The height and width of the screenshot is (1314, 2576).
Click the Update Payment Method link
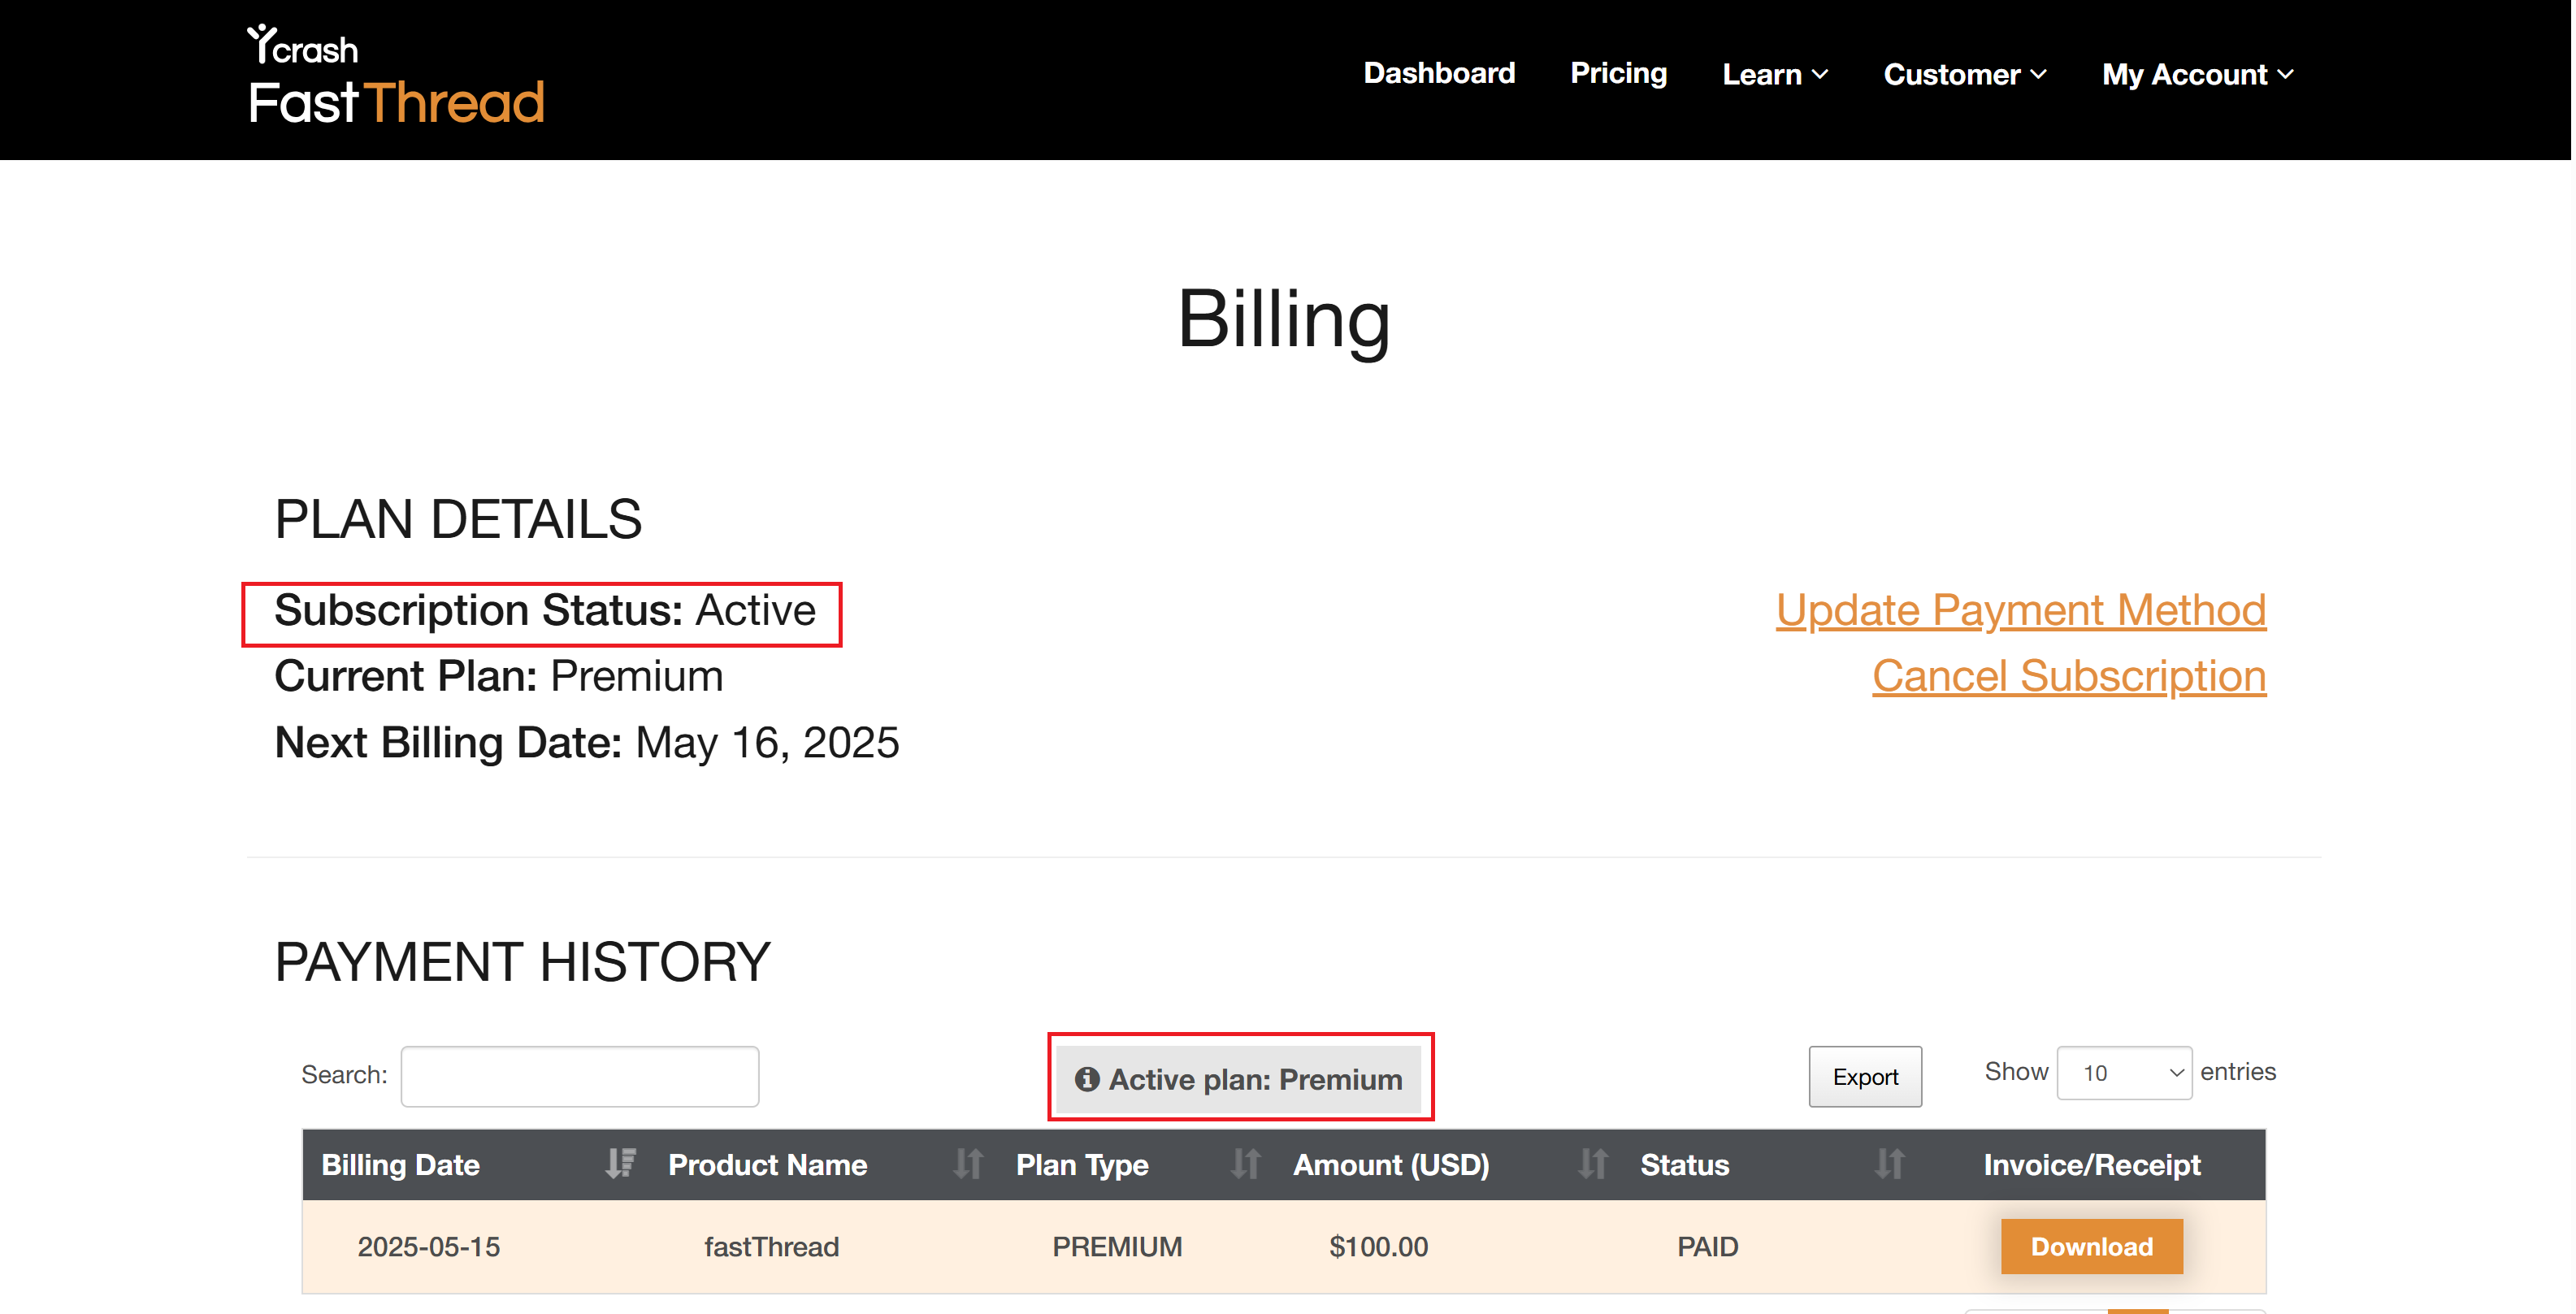click(x=2020, y=610)
